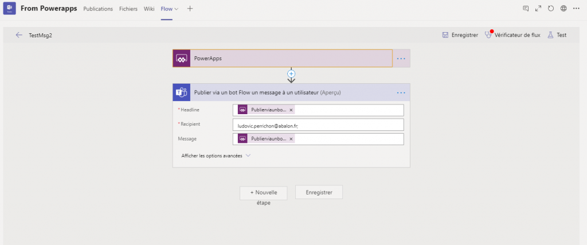The image size is (587, 245).
Task: Click the PowerApps trigger icon
Action: [182, 59]
